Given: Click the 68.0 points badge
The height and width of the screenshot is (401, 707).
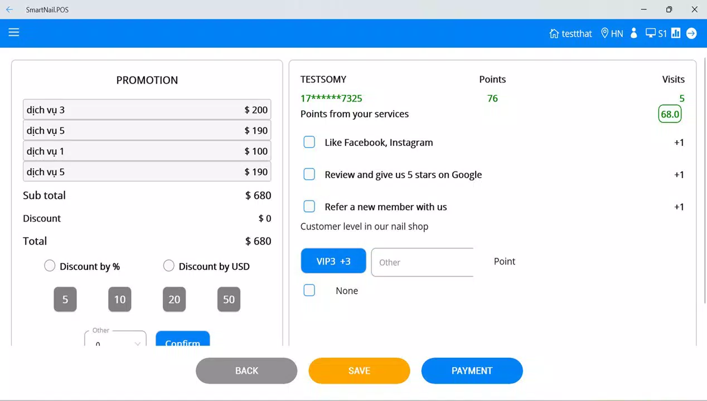Looking at the screenshot, I should tap(670, 114).
